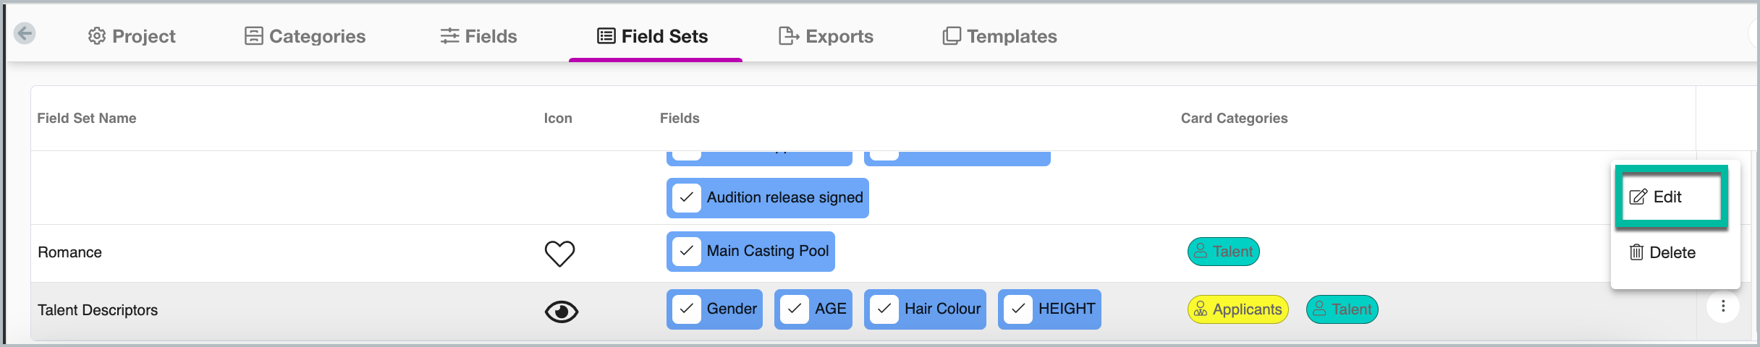The height and width of the screenshot is (347, 1760).
Task: Toggle the Hair Colour checkbox
Action: click(x=884, y=309)
